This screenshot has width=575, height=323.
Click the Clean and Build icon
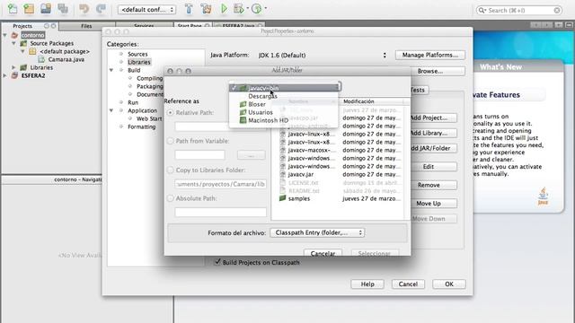tap(206, 9)
